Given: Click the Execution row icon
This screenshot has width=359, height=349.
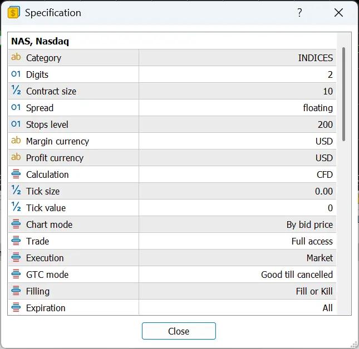Looking at the screenshot, I should (x=16, y=257).
